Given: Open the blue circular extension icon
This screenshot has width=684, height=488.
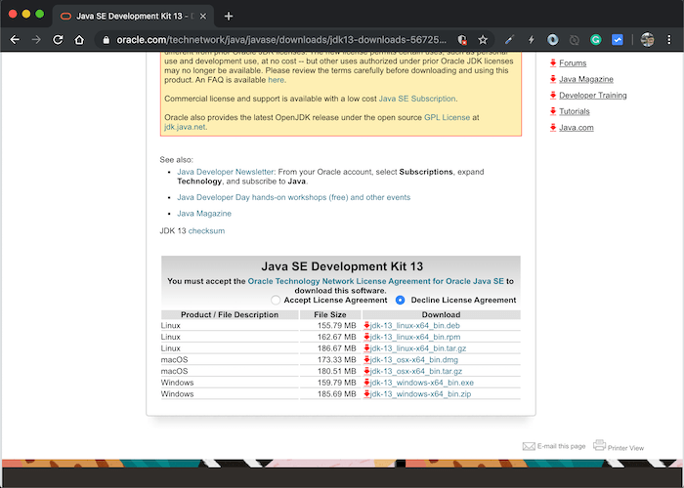Looking at the screenshot, I should 553,40.
